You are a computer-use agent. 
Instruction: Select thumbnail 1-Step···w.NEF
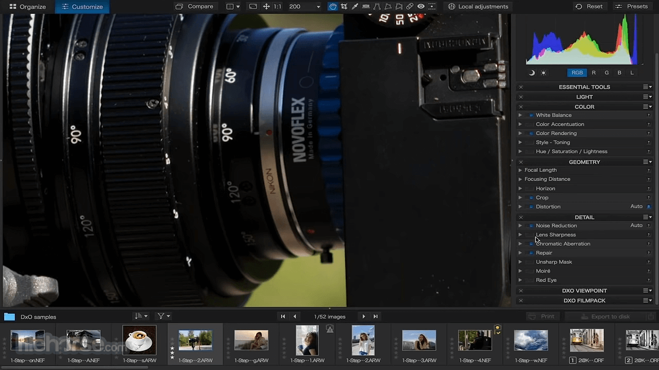click(x=531, y=340)
